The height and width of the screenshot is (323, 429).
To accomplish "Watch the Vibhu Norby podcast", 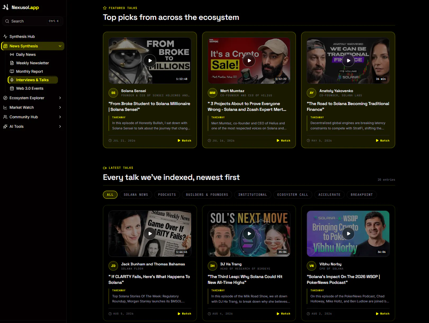I will (383, 314).
